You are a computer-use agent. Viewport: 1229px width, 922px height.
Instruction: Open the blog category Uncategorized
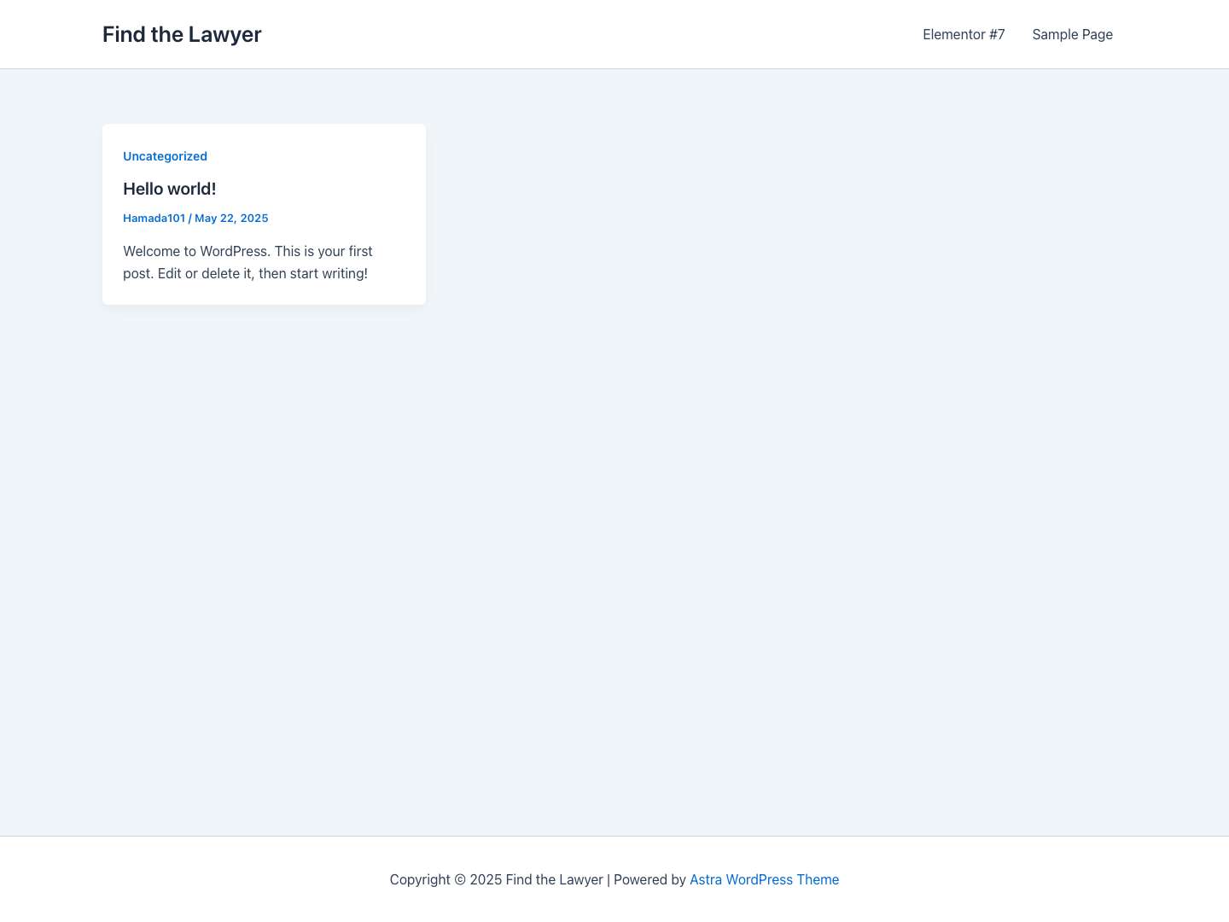tap(165, 156)
